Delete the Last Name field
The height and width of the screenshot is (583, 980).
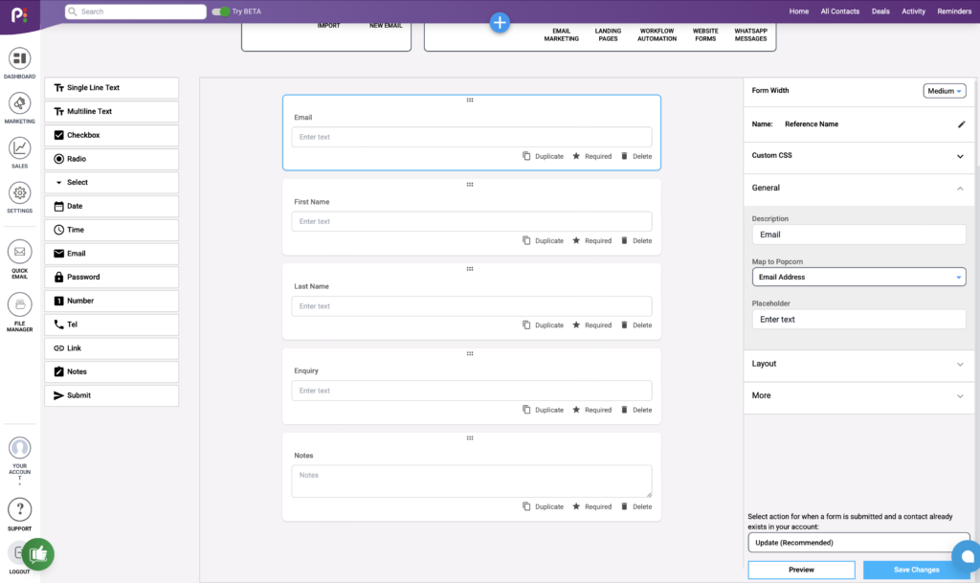636,325
